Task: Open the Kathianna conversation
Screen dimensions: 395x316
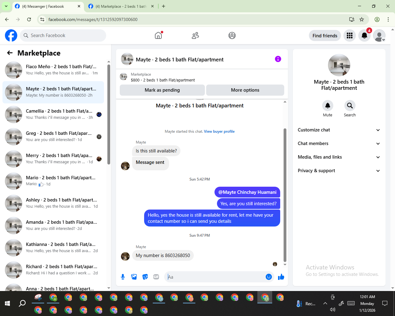Action: pyautogui.click(x=53, y=248)
